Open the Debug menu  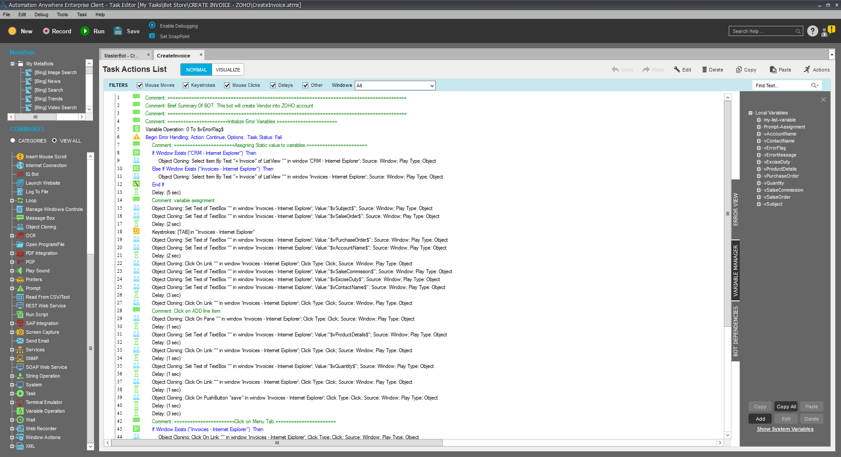pos(41,14)
